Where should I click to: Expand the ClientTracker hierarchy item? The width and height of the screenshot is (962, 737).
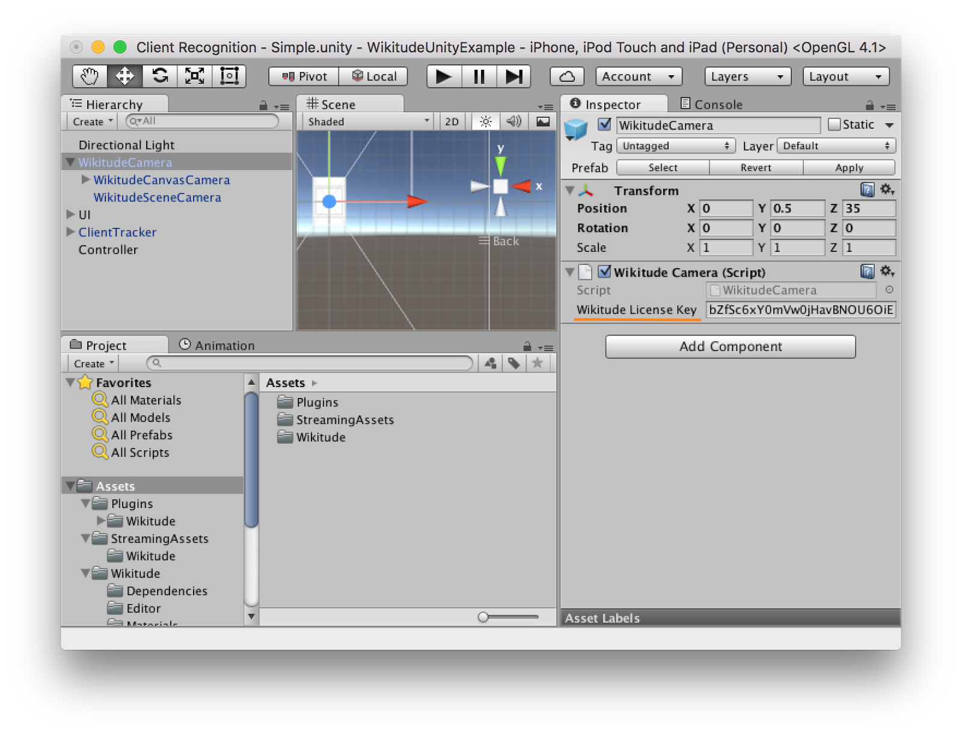(x=71, y=231)
